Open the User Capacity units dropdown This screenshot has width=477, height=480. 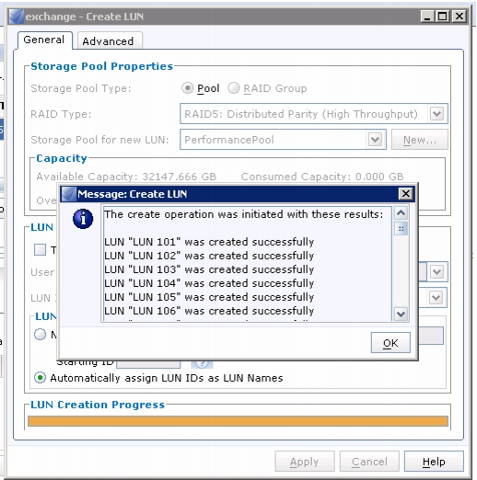(x=436, y=271)
